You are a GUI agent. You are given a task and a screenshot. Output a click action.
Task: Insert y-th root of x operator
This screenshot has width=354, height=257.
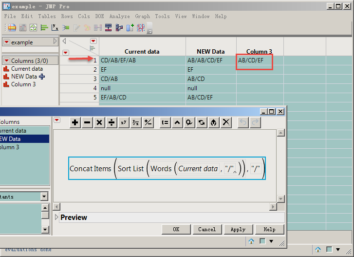click(x=136, y=122)
